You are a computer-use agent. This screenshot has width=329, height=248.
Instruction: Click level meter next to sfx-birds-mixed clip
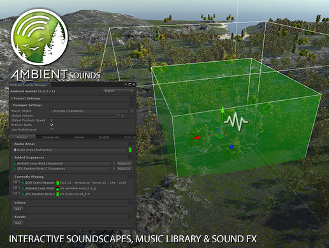coord(57,194)
